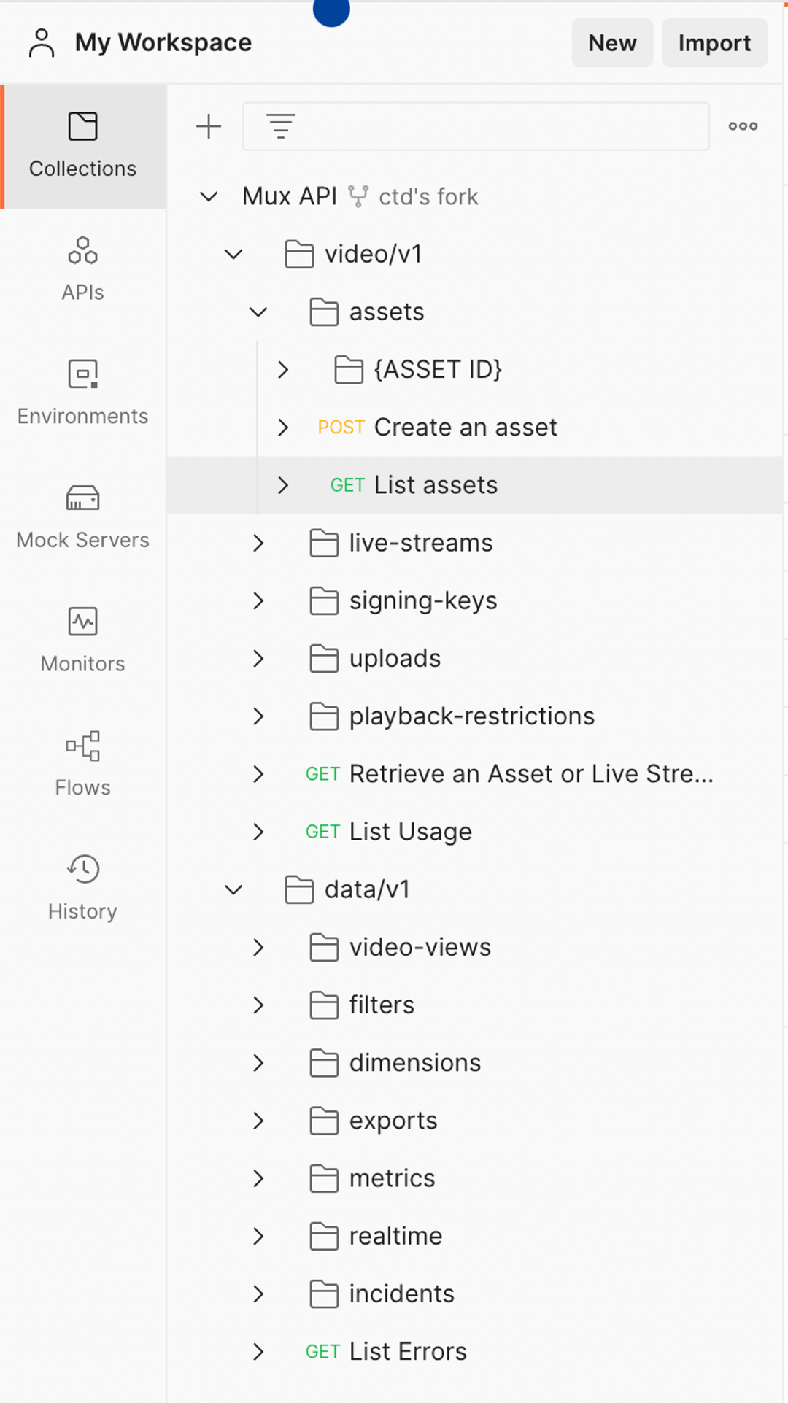The height and width of the screenshot is (1403, 788).
Task: Click the Import button
Action: pyautogui.click(x=714, y=42)
